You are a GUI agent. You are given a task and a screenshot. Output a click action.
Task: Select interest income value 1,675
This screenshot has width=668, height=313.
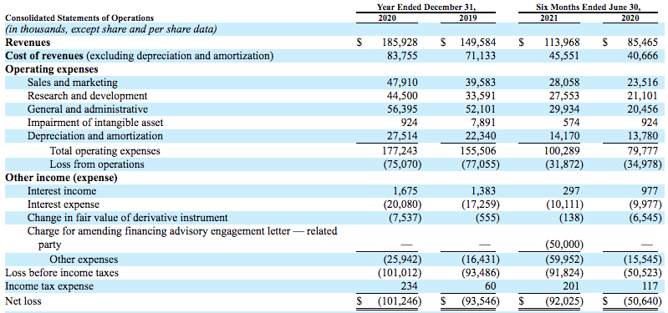tap(406, 191)
